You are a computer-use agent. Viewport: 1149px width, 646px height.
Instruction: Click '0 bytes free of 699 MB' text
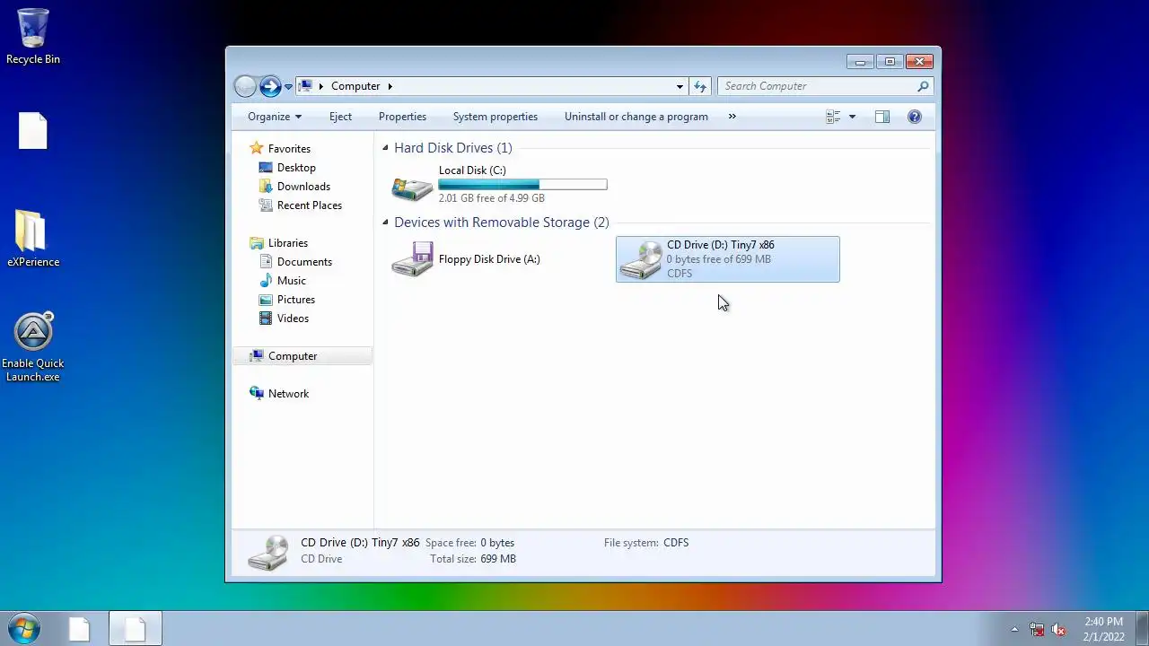[x=719, y=259]
